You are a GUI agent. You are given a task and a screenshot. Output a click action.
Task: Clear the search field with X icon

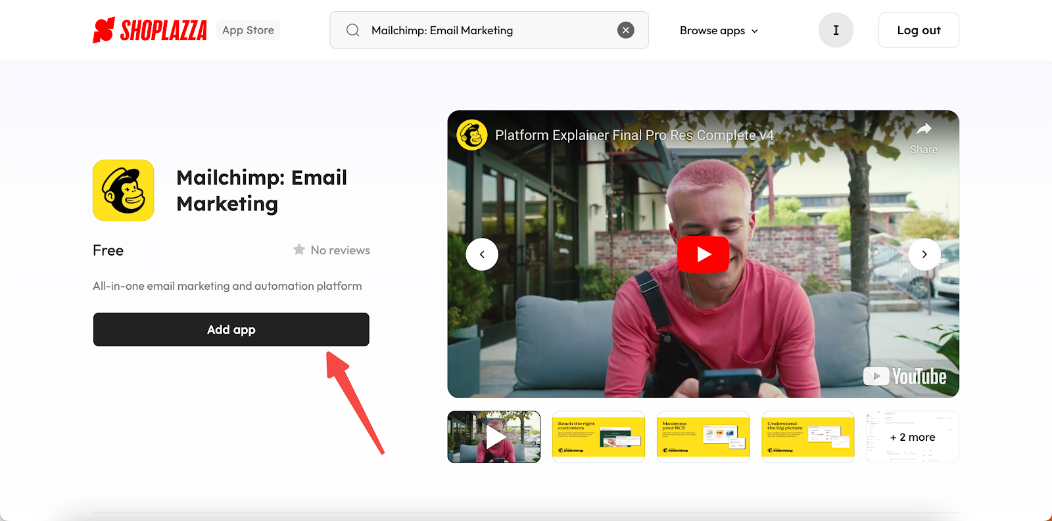[626, 30]
